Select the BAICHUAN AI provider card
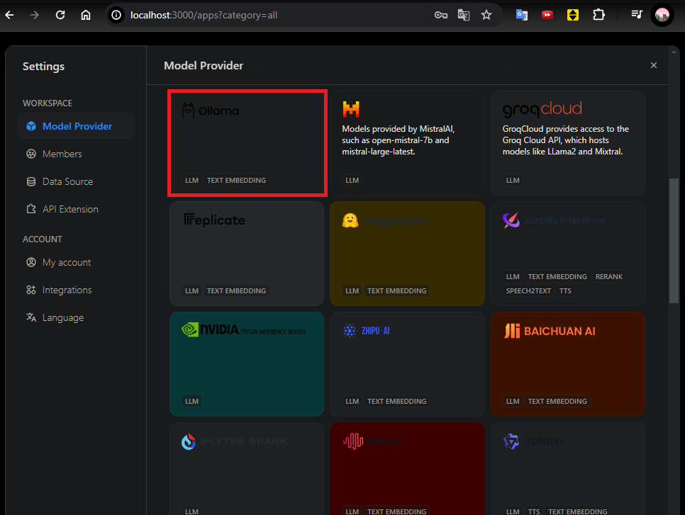Screen dimensions: 685x515 pos(567,364)
